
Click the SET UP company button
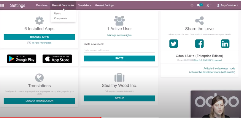click(119, 98)
